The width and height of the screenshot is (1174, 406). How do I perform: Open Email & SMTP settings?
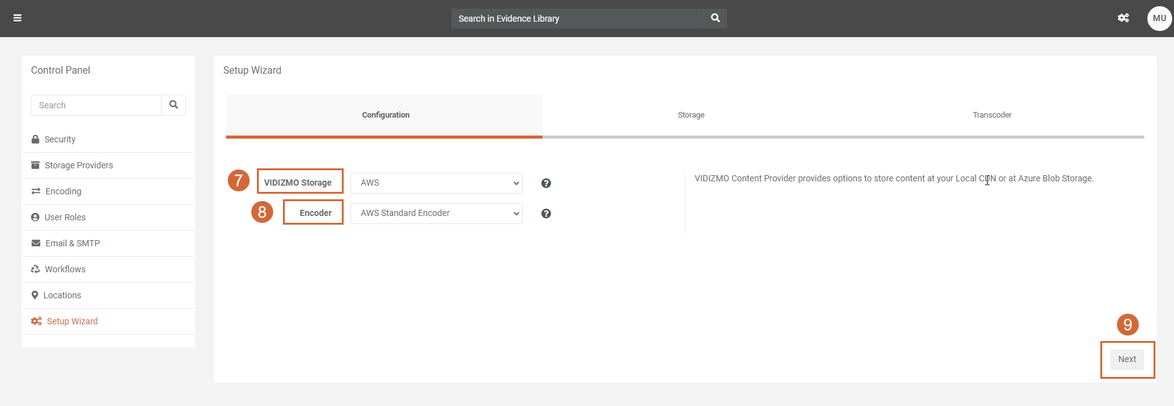pyautogui.click(x=72, y=243)
